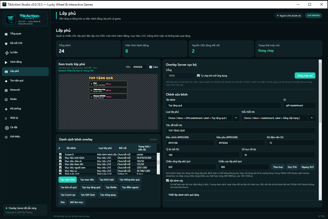Screen dimensions: 328x219
Task: Go to the Kết nối LIVE page
Action: 25,43
